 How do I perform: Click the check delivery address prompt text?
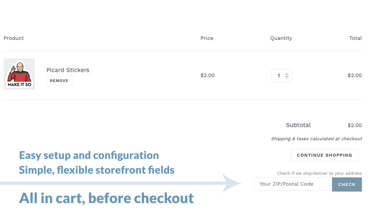[319, 173]
